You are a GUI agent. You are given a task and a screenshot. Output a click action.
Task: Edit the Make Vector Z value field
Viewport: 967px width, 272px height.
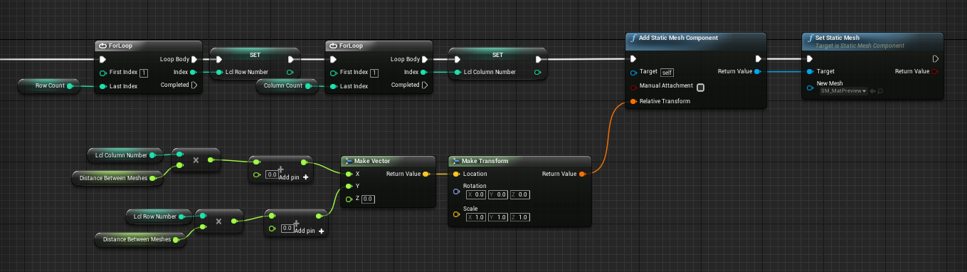click(x=368, y=199)
